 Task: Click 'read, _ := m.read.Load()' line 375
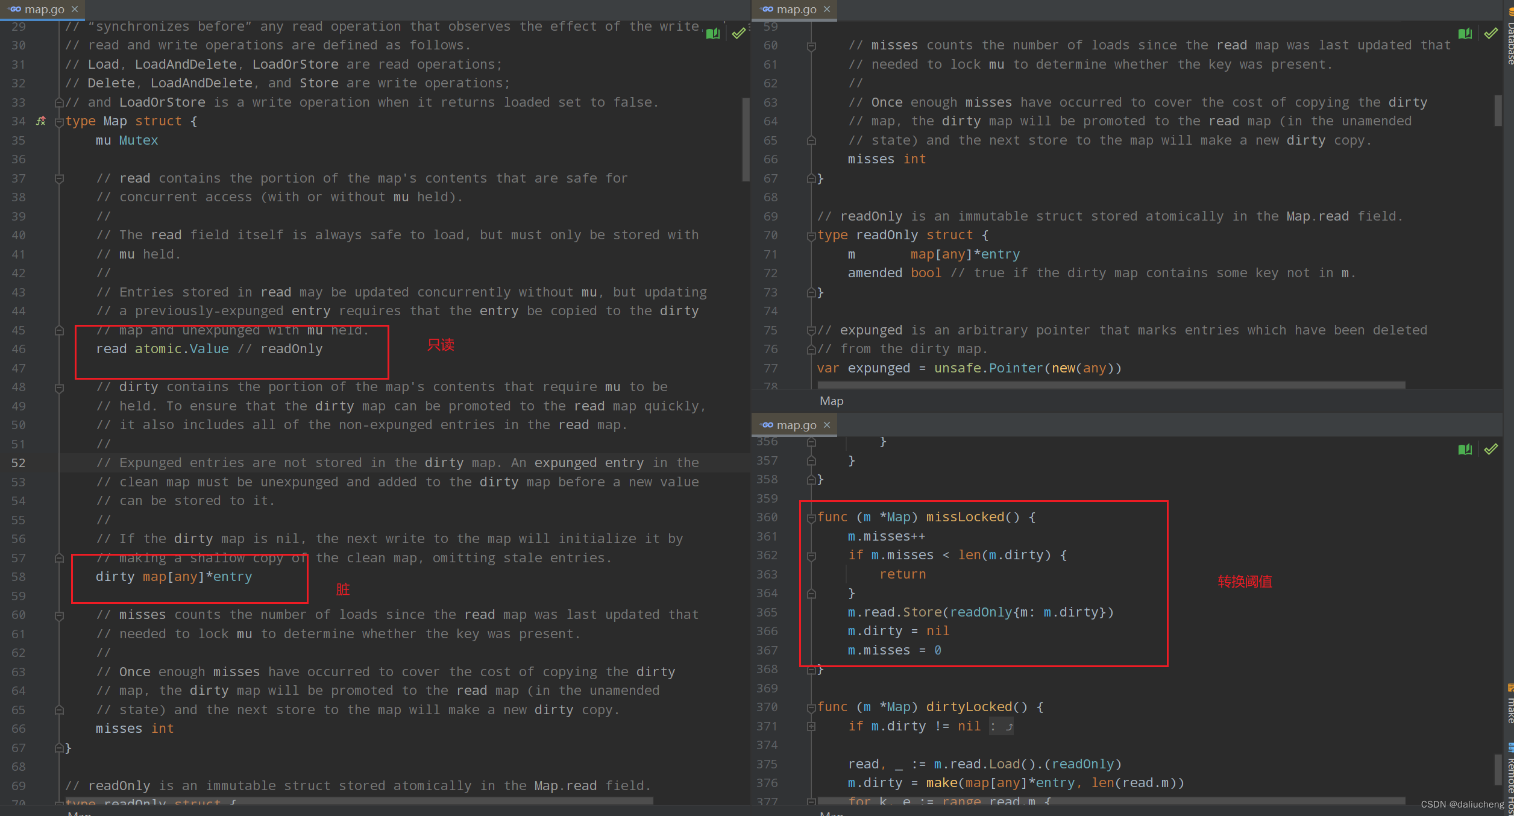point(984,764)
